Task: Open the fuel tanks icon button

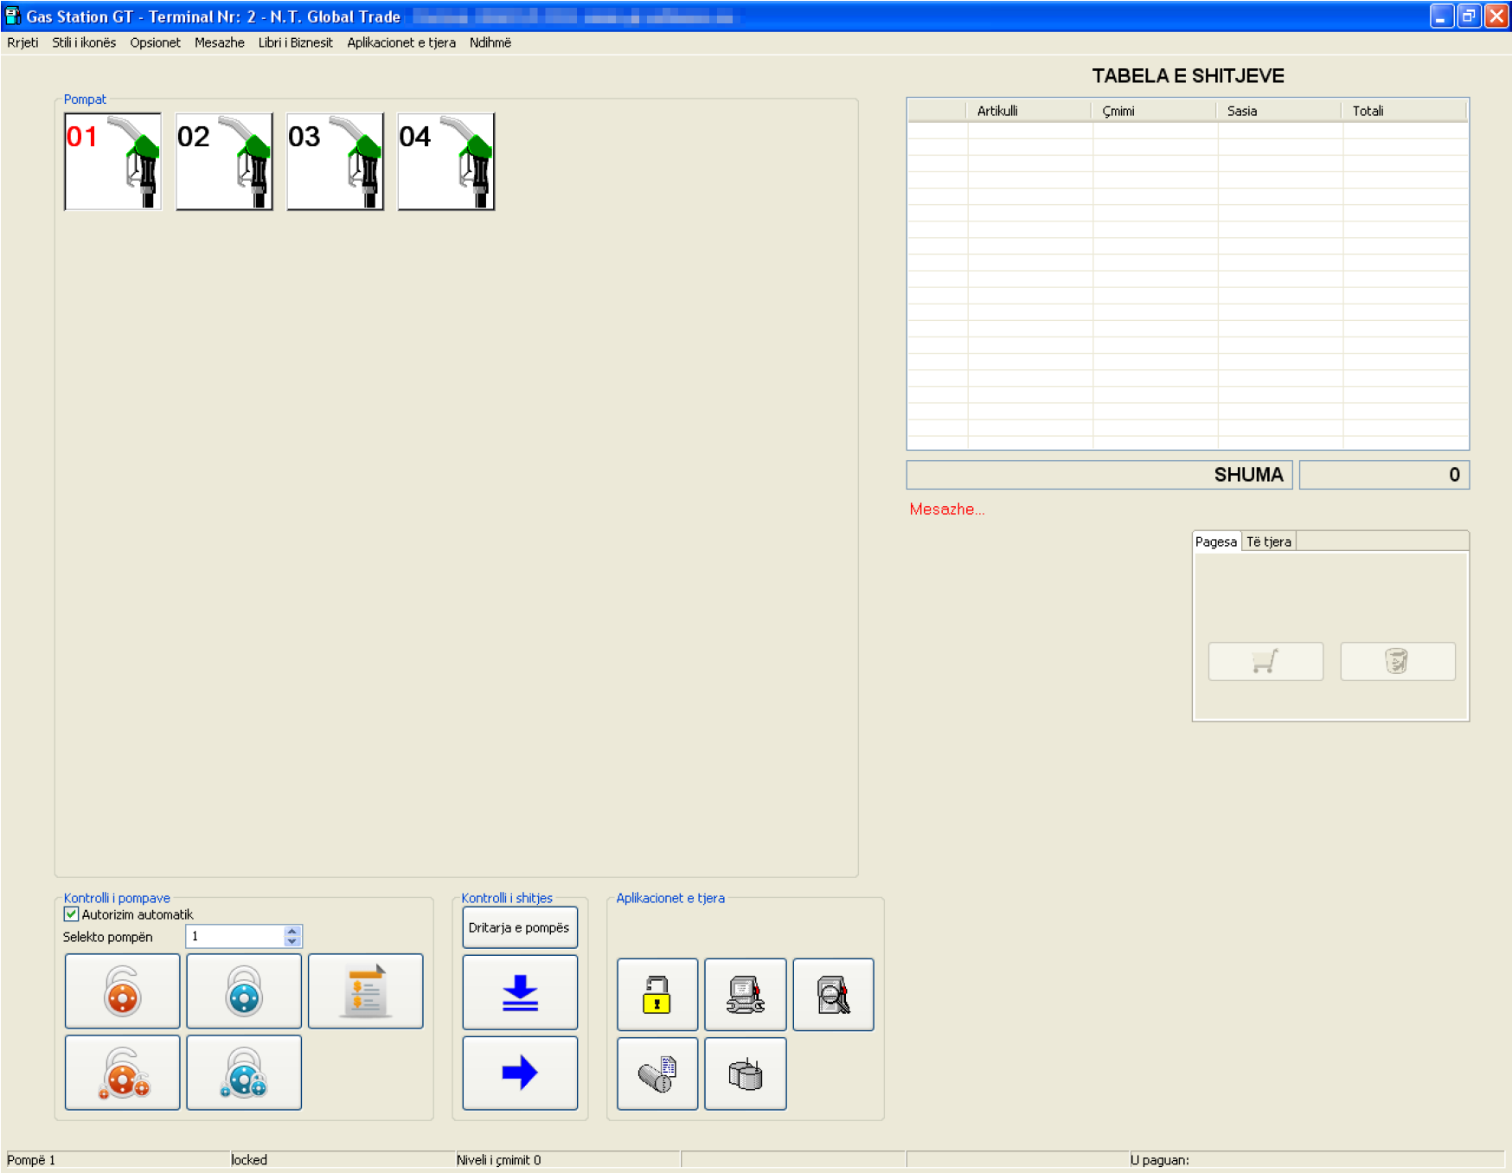Action: (x=745, y=1074)
